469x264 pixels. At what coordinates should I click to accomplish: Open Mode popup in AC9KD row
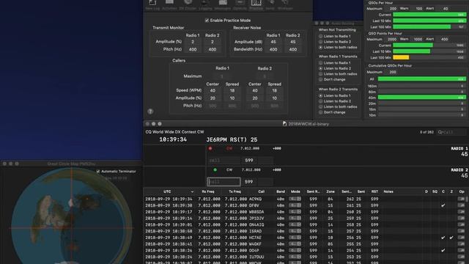pos(295,199)
